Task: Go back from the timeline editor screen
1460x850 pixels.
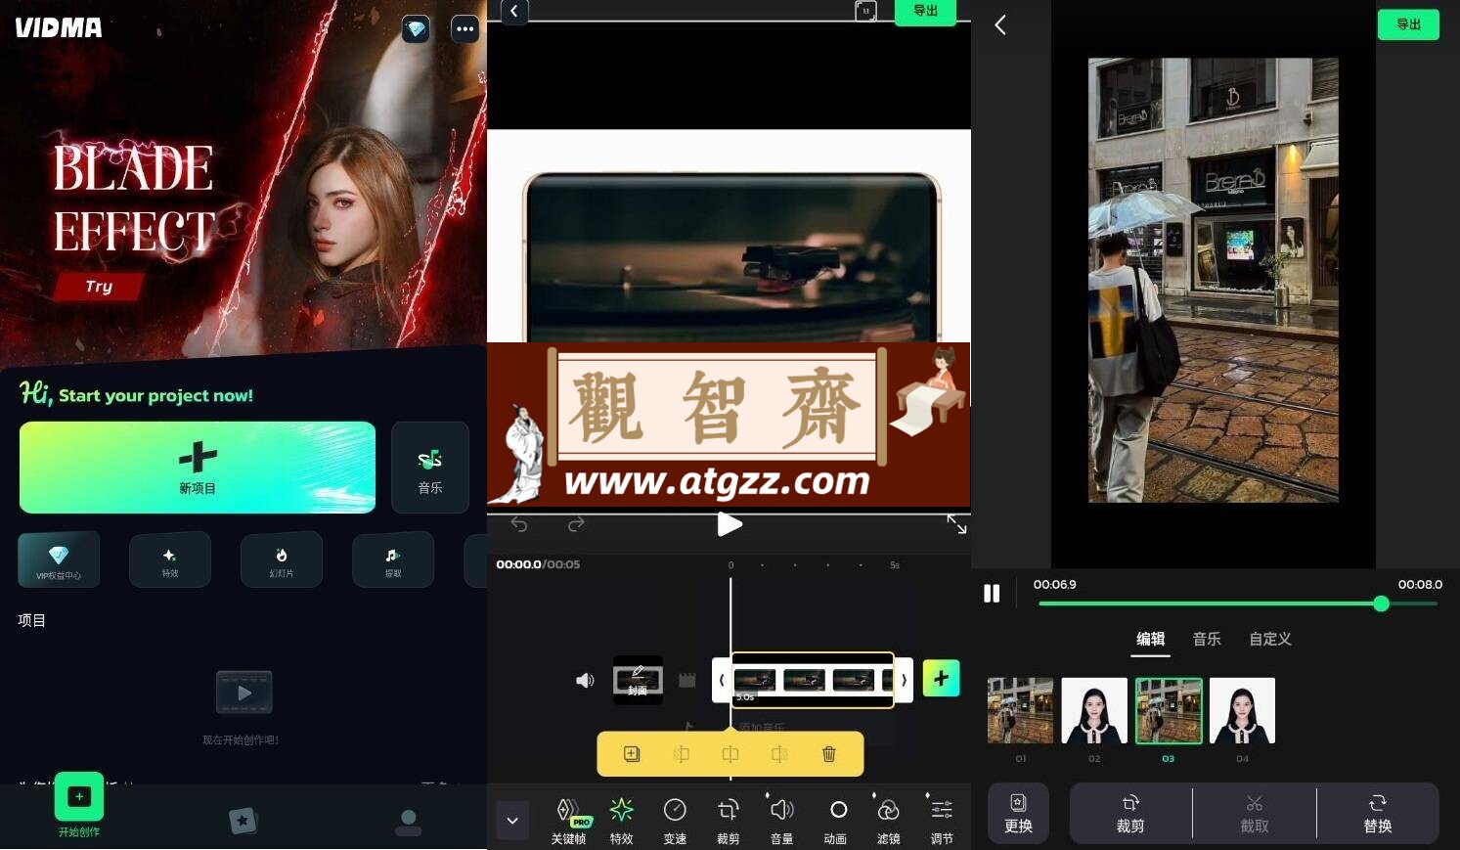Action: point(514,12)
